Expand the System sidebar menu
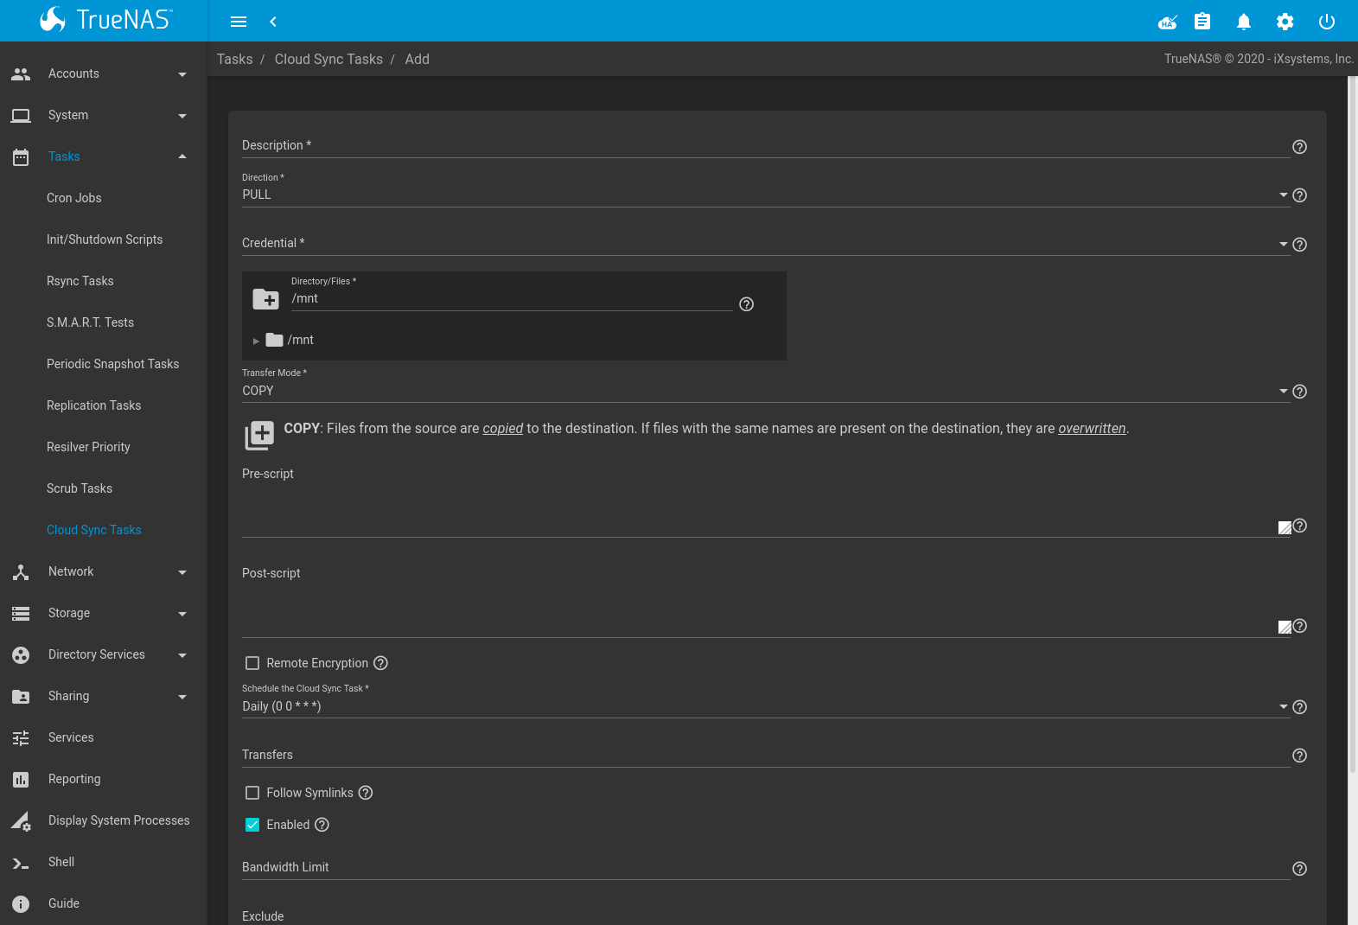The image size is (1358, 925). coord(104,115)
